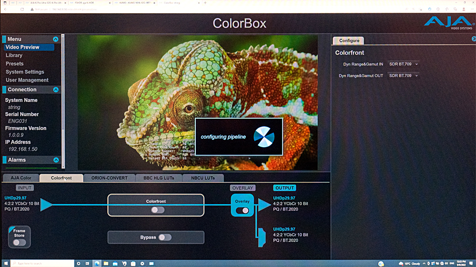Click the left sidebar scrollbar
Image resolution: width=476 pixels, height=267 pixels.
click(x=63, y=101)
